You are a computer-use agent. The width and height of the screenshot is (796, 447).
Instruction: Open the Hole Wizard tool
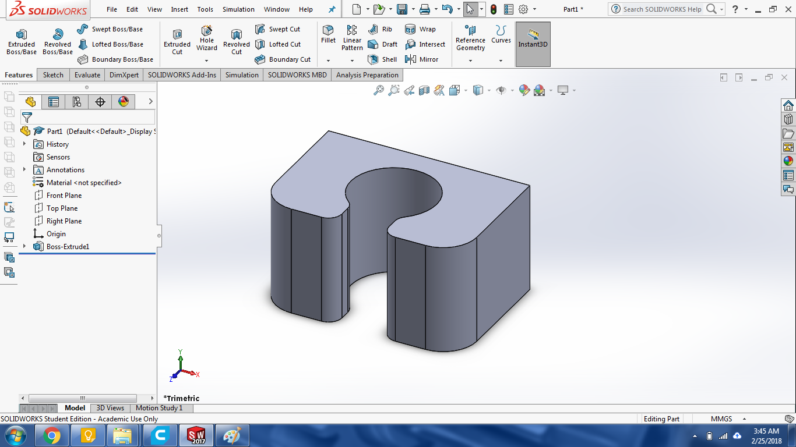click(x=207, y=39)
